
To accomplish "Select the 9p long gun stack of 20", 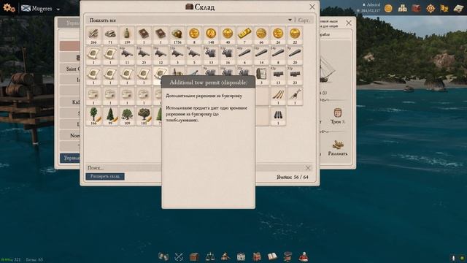I will click(295, 56).
